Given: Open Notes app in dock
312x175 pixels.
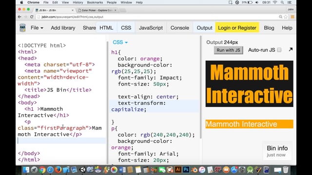Looking at the screenshot, I should coord(138,170).
